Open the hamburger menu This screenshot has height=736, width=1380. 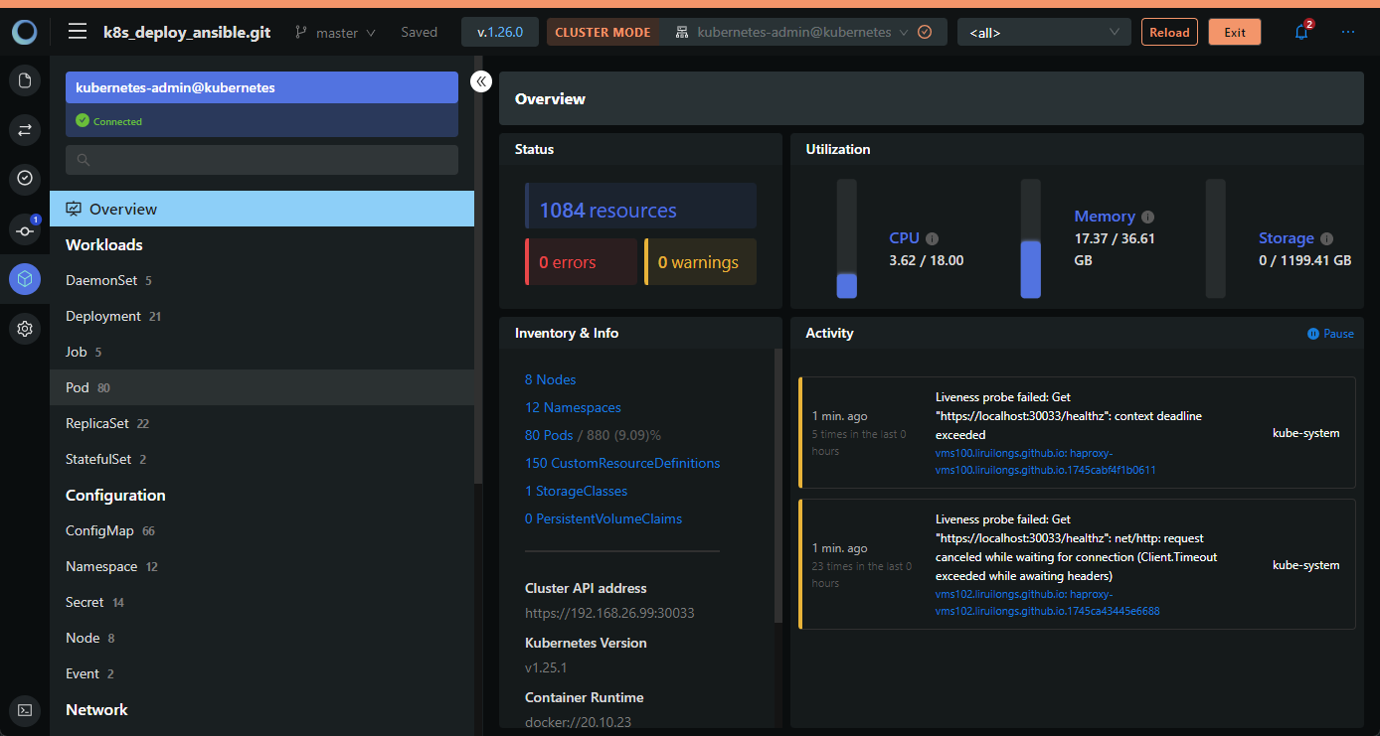(x=78, y=32)
